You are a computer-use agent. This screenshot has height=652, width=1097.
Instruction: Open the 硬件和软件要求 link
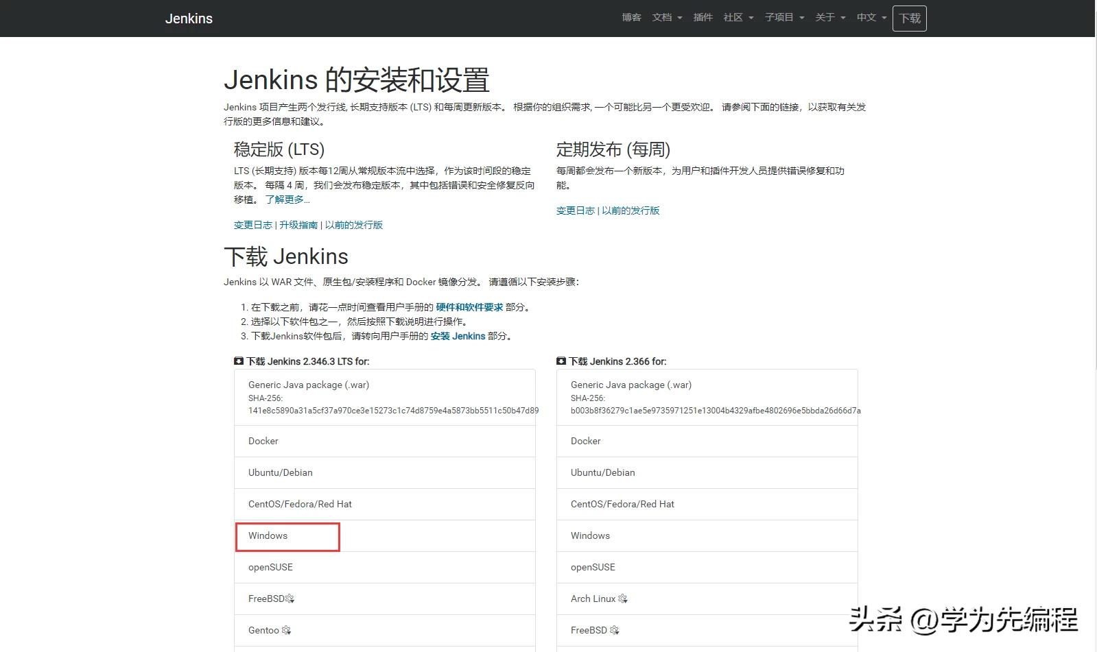pos(469,307)
